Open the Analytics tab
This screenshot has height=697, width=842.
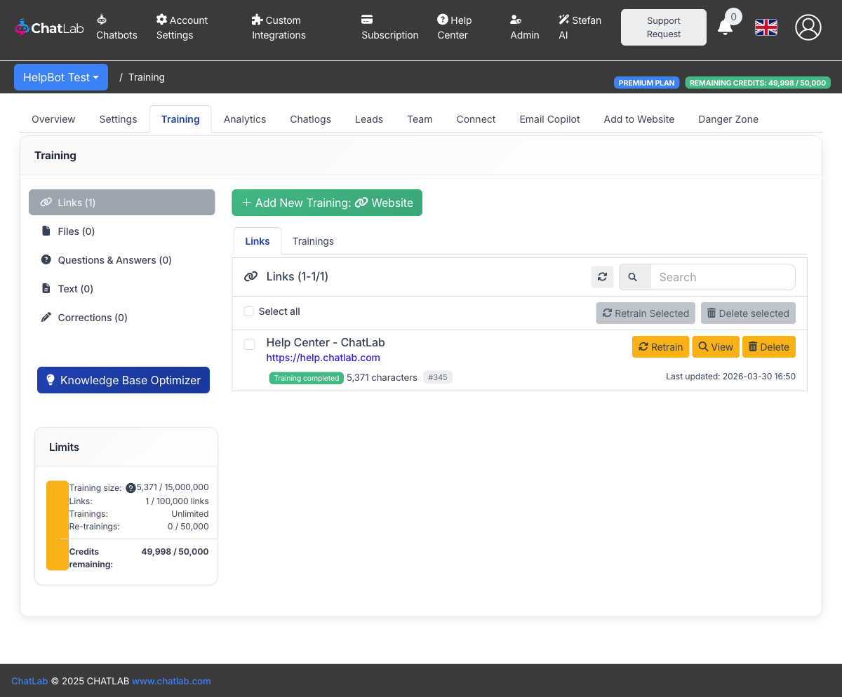pos(245,119)
